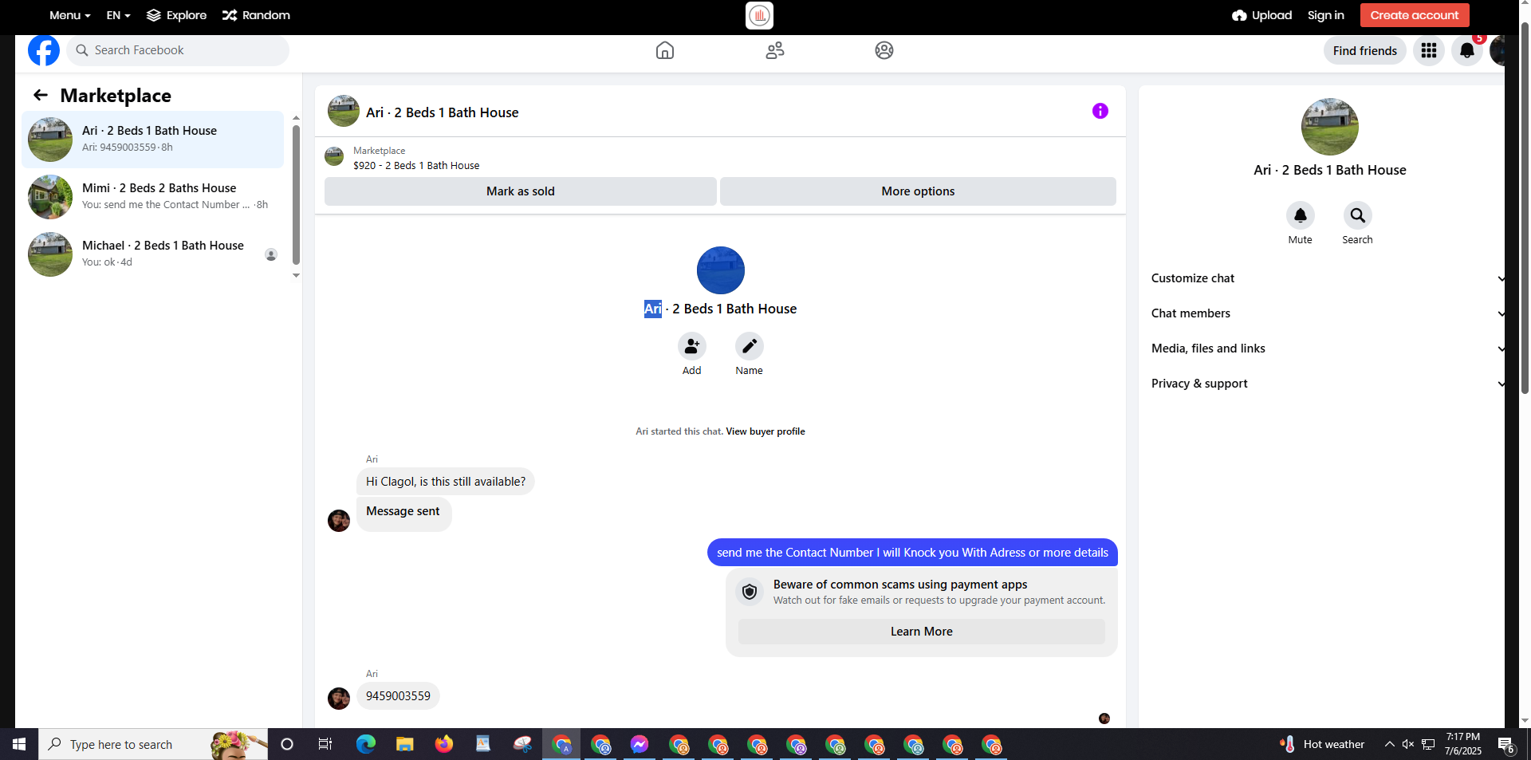Click the conversation list scroll-down arrow

tap(296, 276)
